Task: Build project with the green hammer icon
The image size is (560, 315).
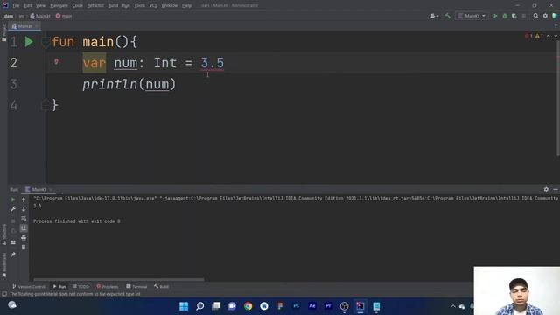Action: tap(447, 16)
